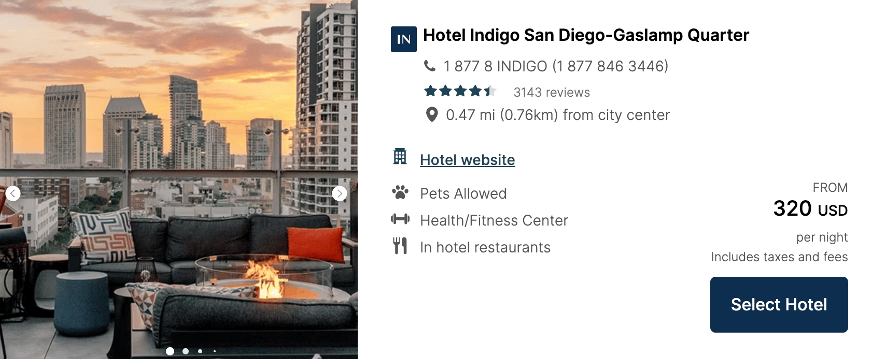Select the first carousel dot
This screenshot has width=872, height=359.
point(170,351)
